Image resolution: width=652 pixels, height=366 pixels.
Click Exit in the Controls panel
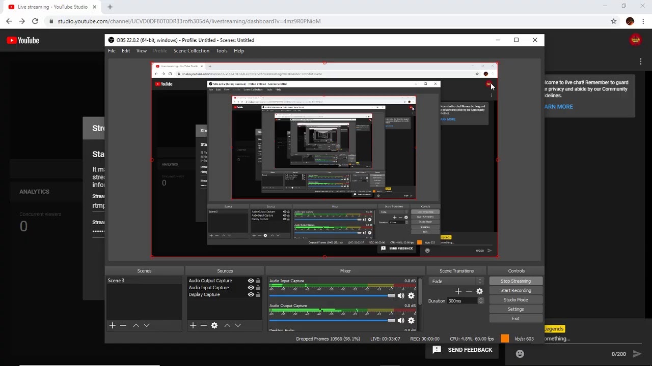tap(515, 319)
